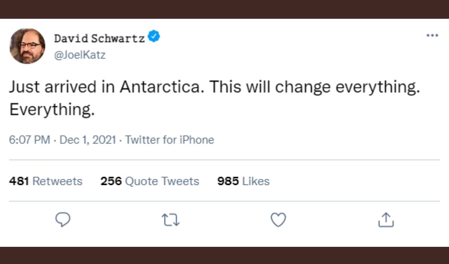449x264 pixels.
Task: Like the tweet with the heart icon
Action: pyautogui.click(x=278, y=220)
